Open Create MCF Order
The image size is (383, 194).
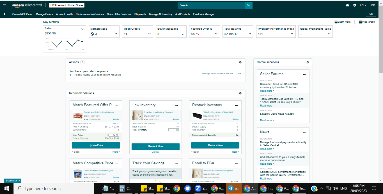[22, 14]
